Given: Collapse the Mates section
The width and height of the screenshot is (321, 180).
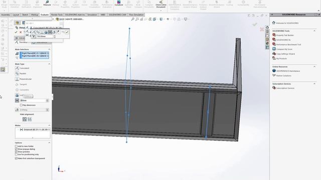Looking at the screenshot, I should pos(49,125).
